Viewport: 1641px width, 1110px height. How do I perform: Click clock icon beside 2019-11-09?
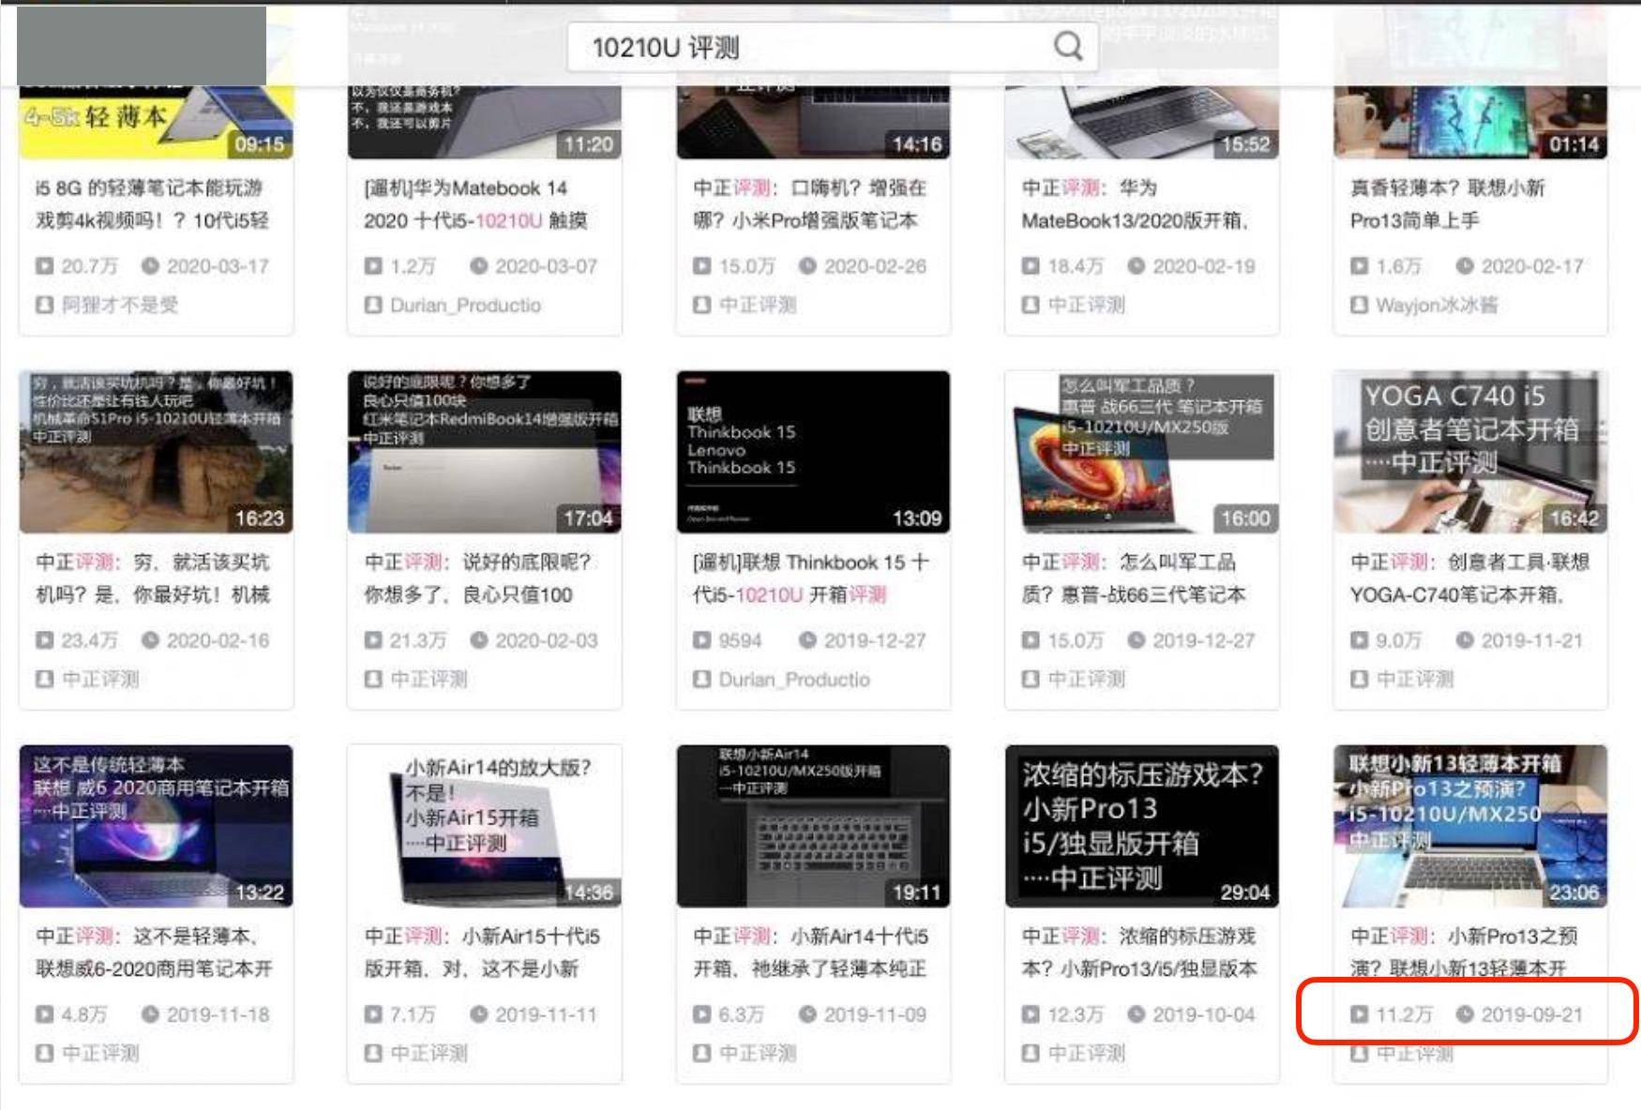pyautogui.click(x=807, y=1014)
